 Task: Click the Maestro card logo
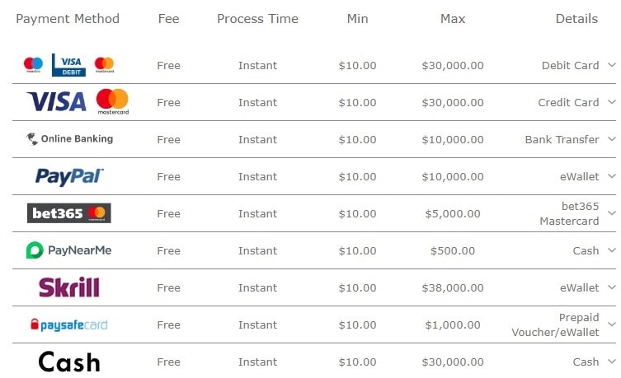[x=33, y=64]
